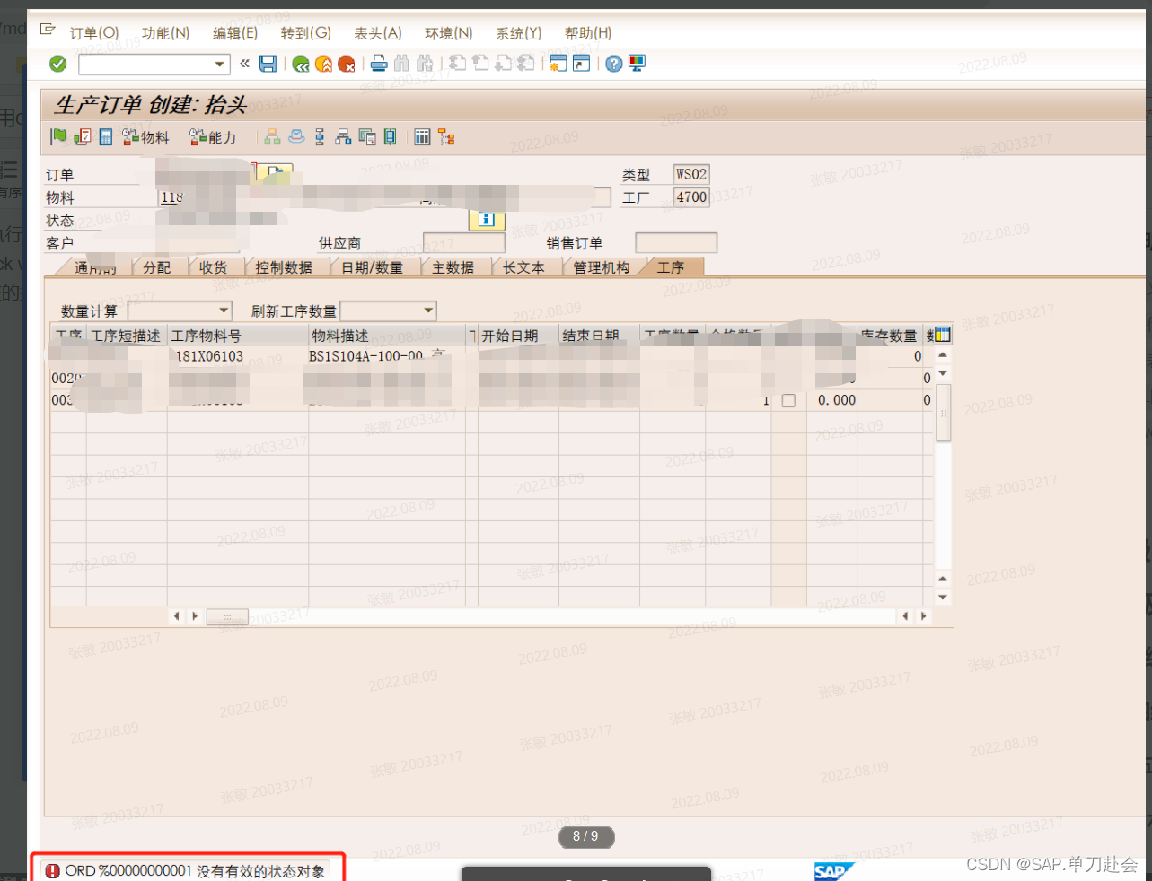
Task: Click the SAP window menu icon left of 订单(O)
Action: pyautogui.click(x=48, y=30)
